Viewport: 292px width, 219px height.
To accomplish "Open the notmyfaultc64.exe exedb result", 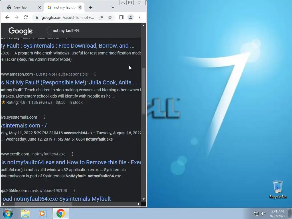I will pos(71,162).
